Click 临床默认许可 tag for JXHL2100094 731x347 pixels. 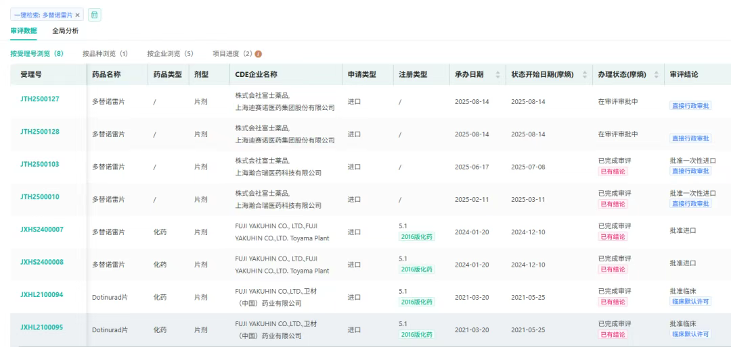click(690, 301)
